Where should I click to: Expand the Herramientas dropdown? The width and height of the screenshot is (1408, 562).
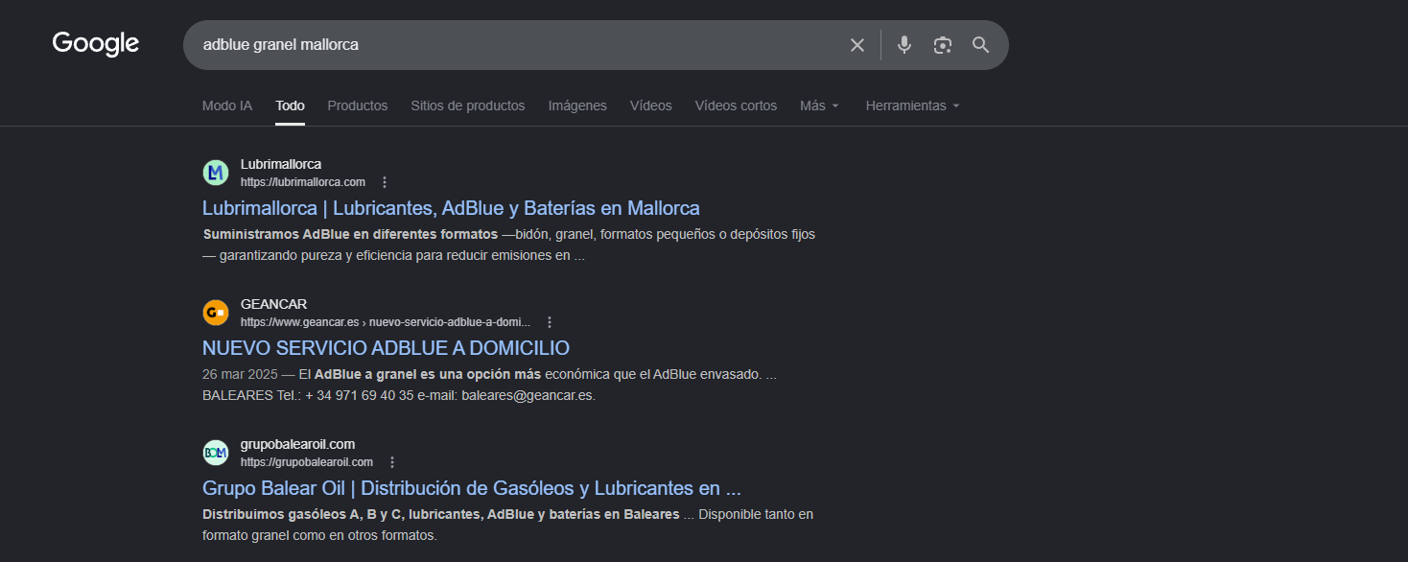point(913,105)
